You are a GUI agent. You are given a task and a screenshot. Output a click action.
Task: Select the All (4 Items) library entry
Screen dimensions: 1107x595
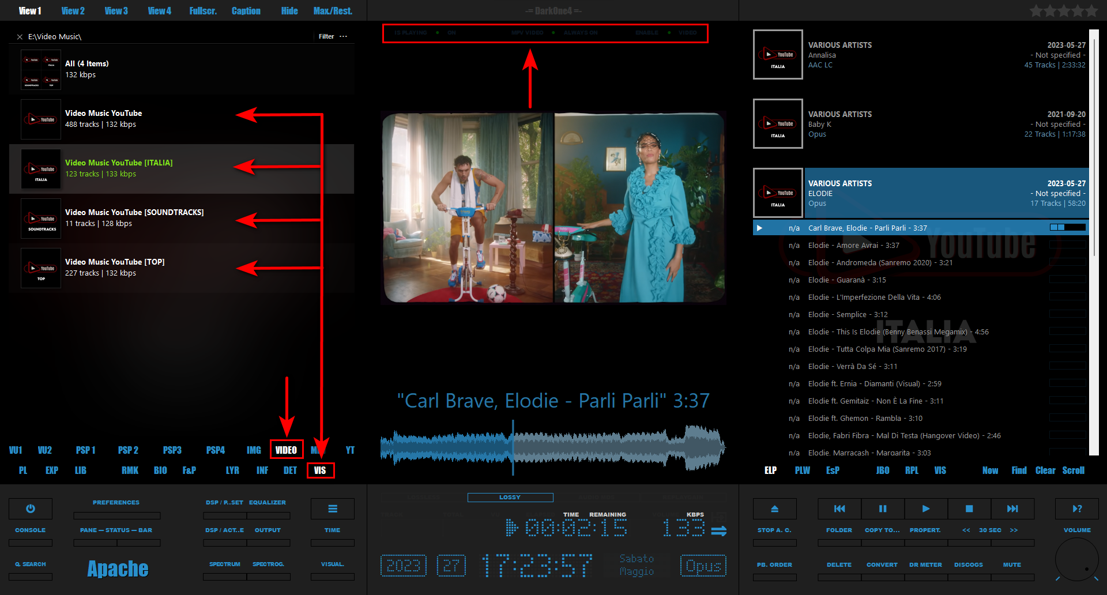point(182,70)
